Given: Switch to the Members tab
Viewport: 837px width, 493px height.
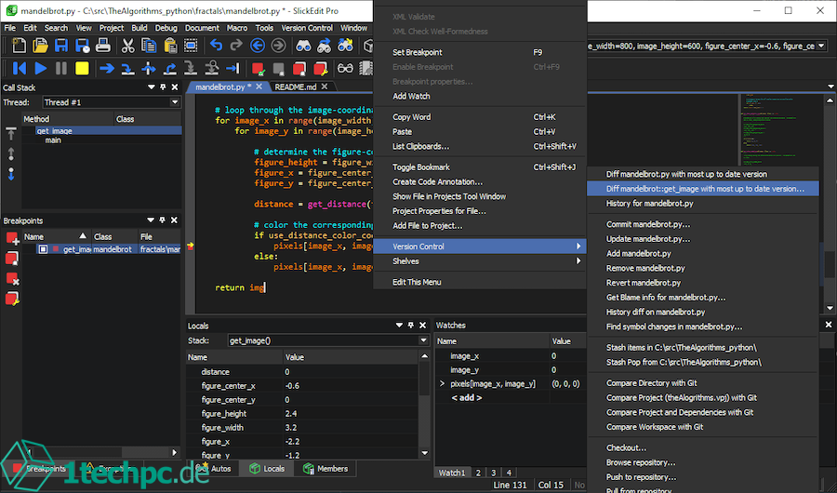Looking at the screenshot, I should 325,469.
